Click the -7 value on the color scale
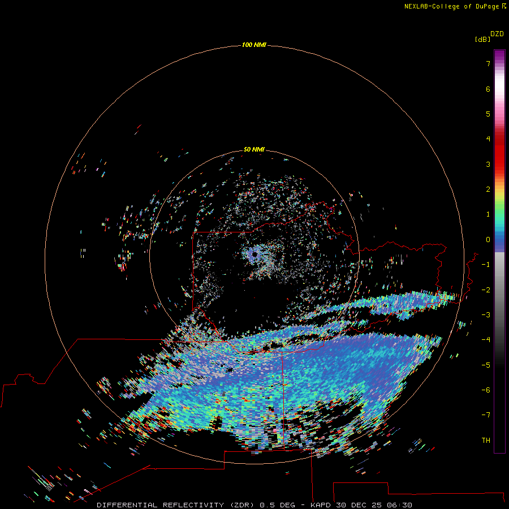This screenshot has width=509, height=509. [486, 415]
